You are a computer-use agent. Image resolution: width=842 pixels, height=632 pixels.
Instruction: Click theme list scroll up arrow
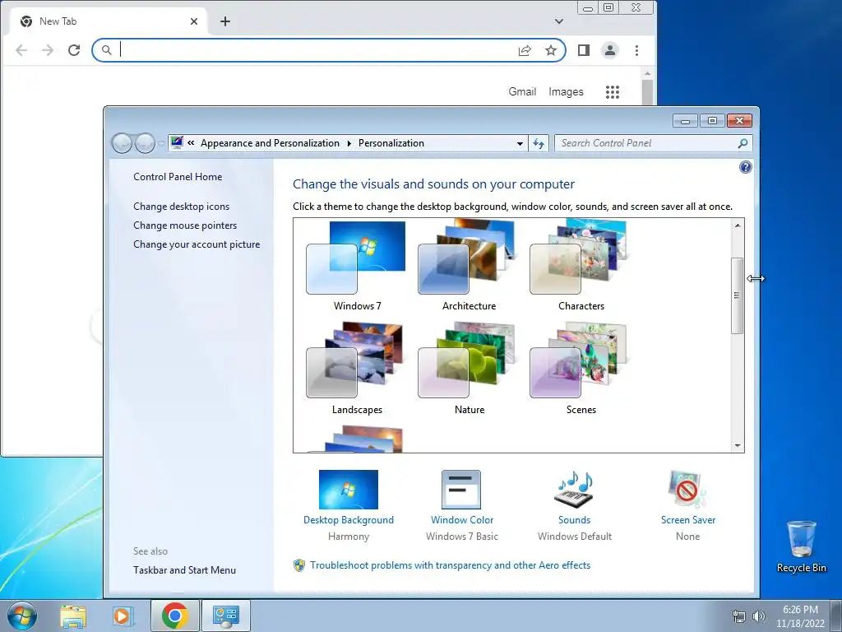tap(738, 225)
